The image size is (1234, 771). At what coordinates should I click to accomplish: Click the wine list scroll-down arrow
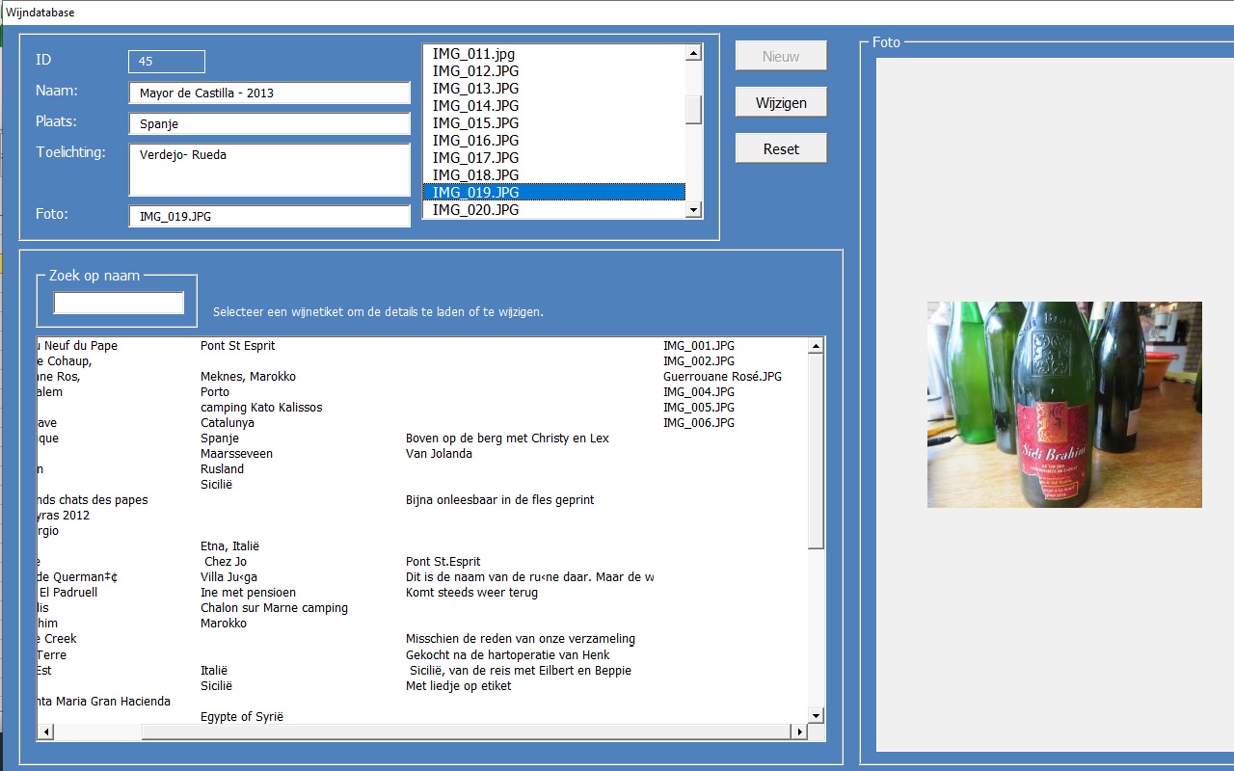[817, 715]
